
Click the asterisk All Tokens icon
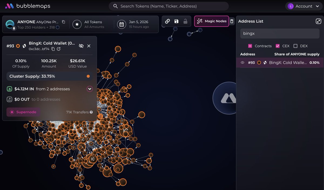pos(77,24)
